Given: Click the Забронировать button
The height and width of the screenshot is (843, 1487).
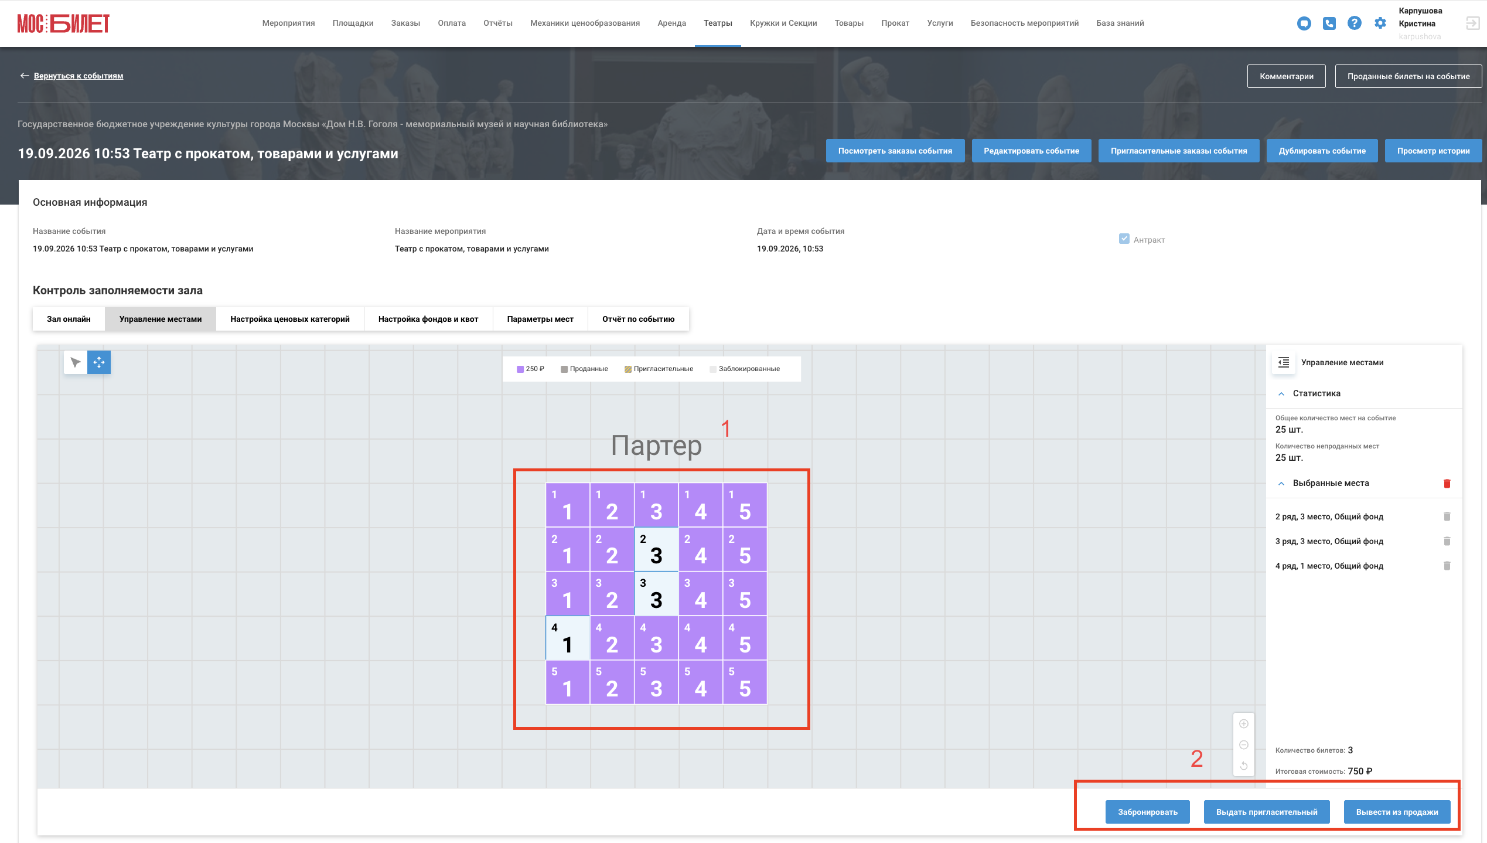Looking at the screenshot, I should pyautogui.click(x=1148, y=812).
